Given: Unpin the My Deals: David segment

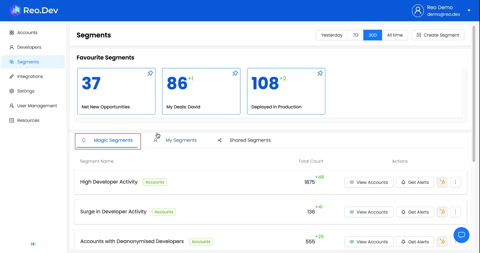Looking at the screenshot, I should (x=235, y=73).
